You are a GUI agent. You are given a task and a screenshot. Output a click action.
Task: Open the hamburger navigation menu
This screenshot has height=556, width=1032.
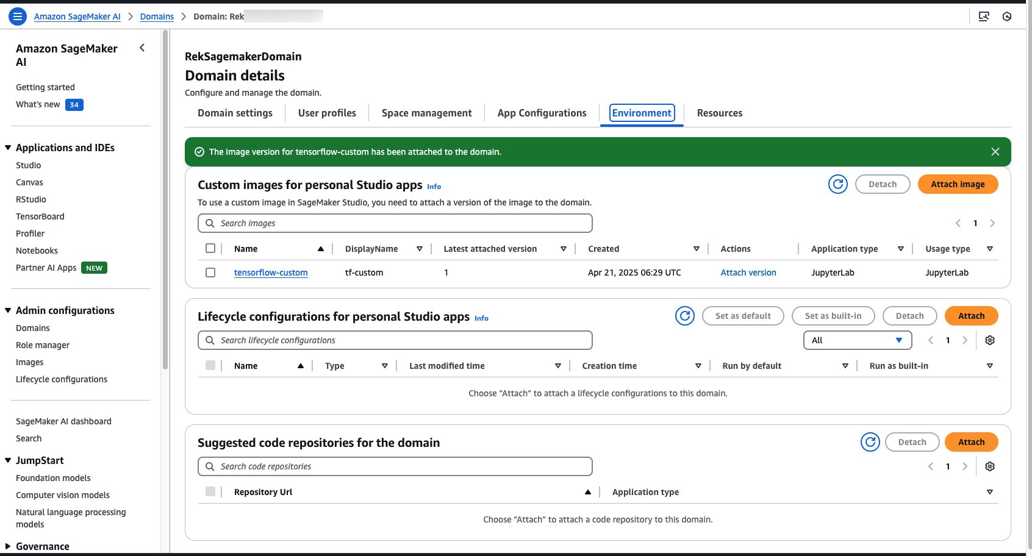(18, 16)
